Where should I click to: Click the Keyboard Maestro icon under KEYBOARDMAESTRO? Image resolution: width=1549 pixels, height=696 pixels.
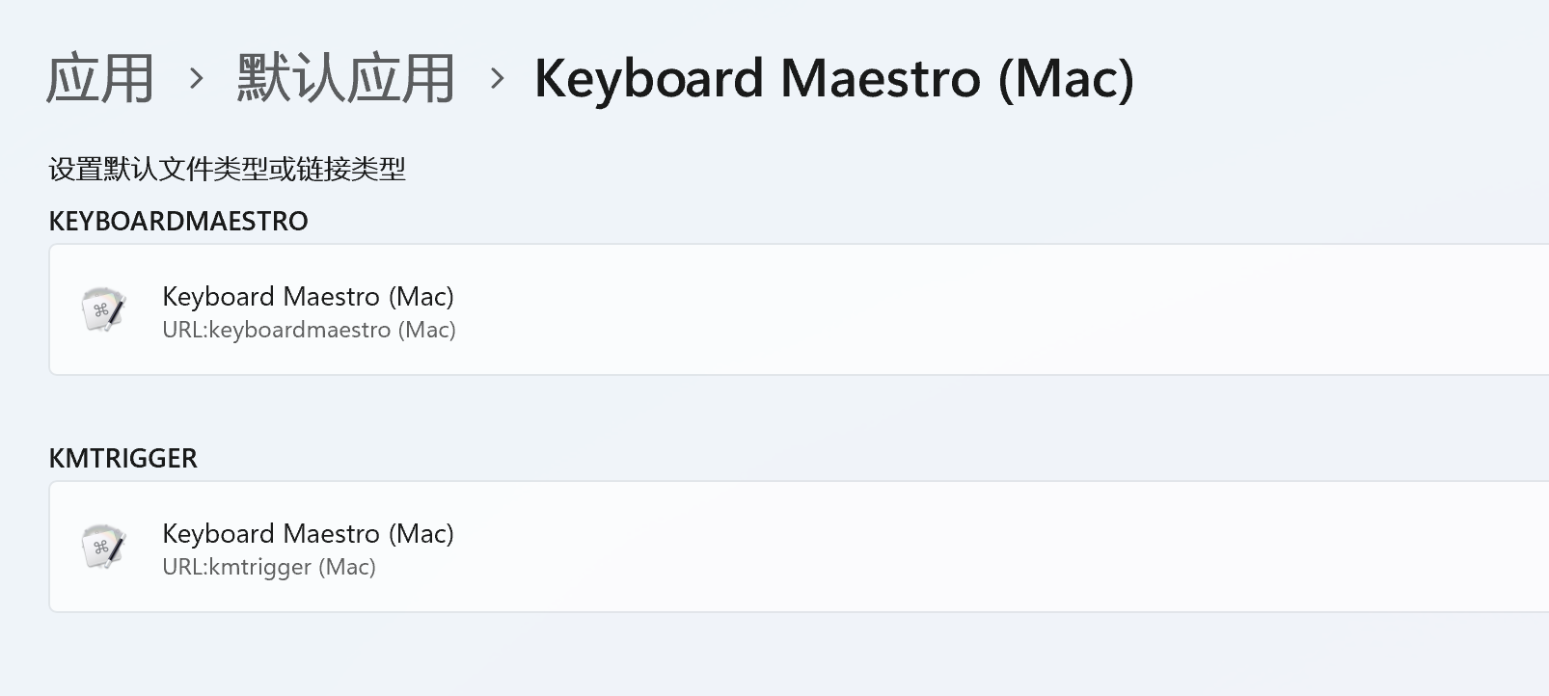click(103, 309)
